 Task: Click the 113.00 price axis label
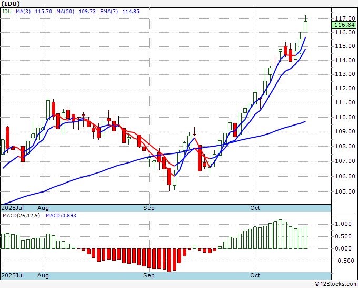[345, 74]
